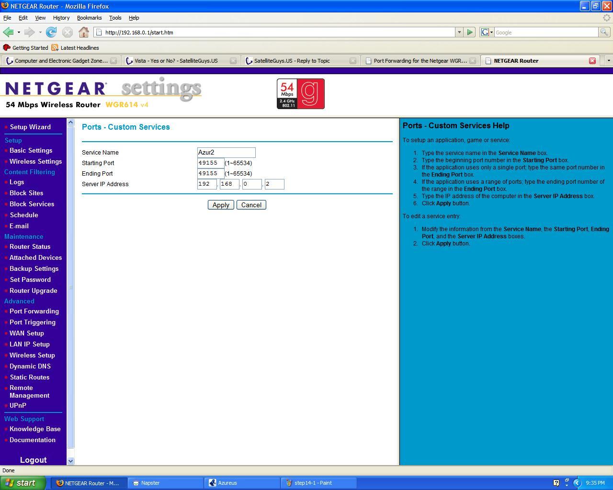Click the green Go arrow beside URL bar
The width and height of the screenshot is (613, 490).
[x=470, y=32]
